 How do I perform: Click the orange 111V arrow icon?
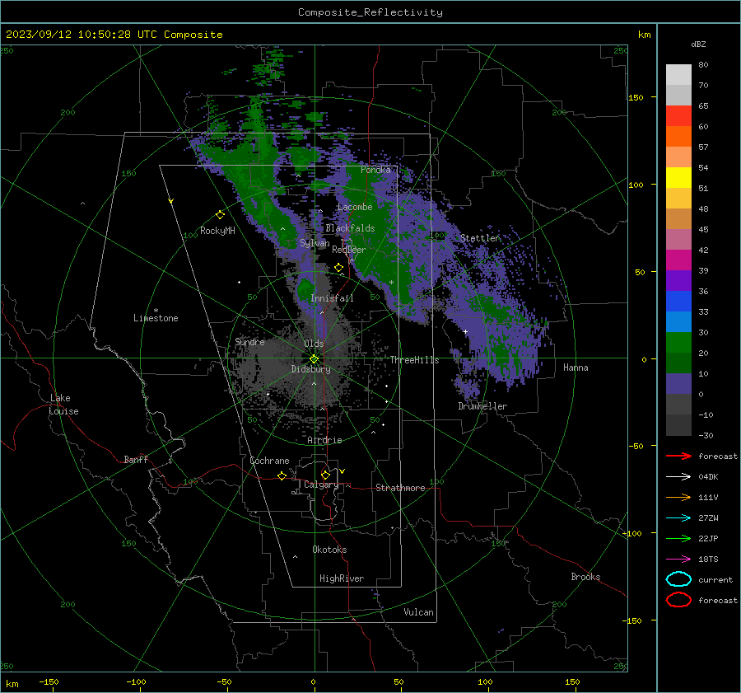point(678,497)
